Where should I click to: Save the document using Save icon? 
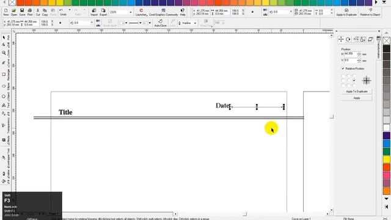[x=22, y=12]
